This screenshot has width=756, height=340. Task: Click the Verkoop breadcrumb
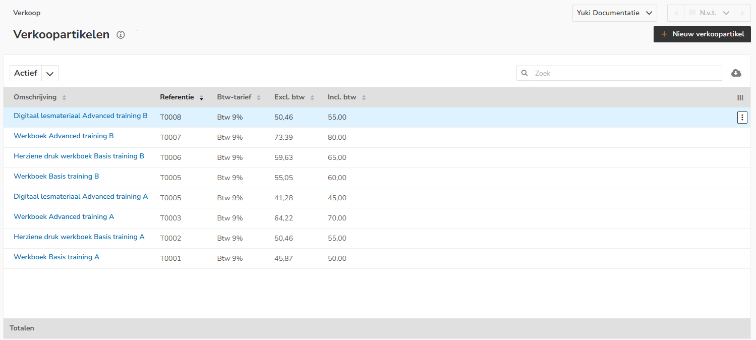tap(27, 13)
